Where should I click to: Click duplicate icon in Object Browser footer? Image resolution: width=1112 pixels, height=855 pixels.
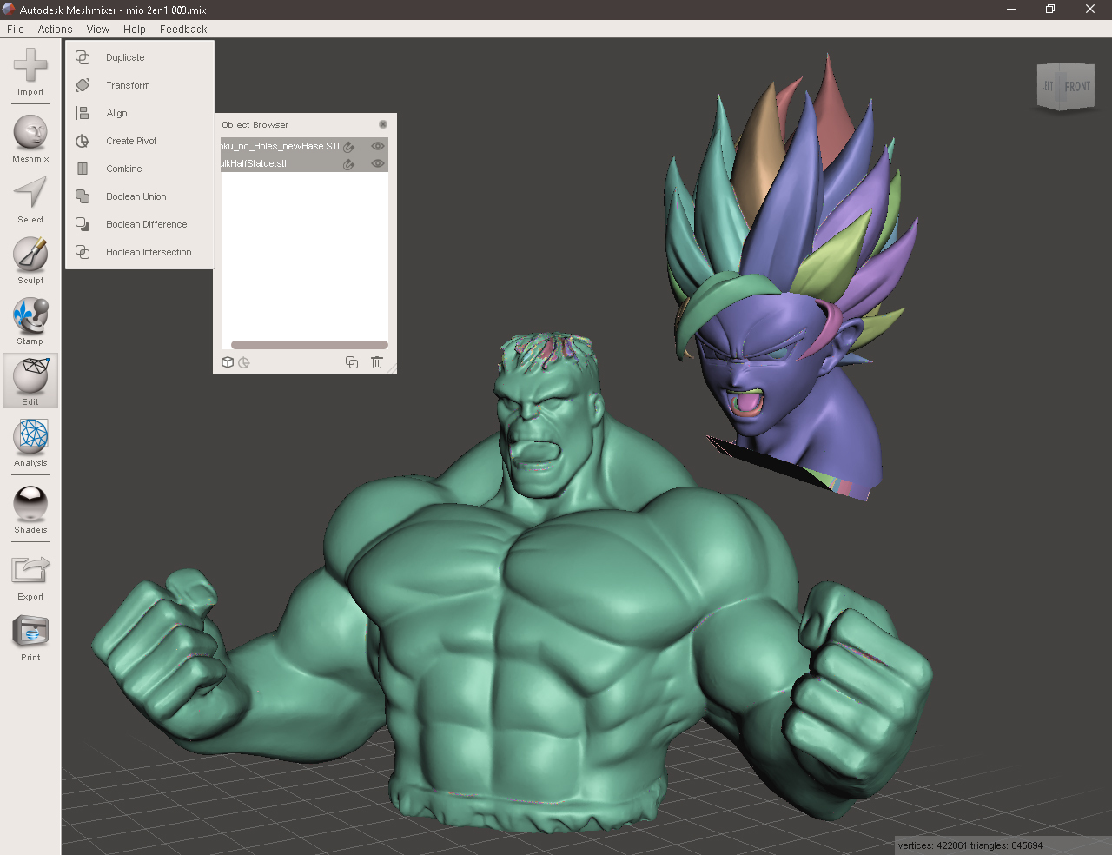pyautogui.click(x=352, y=362)
